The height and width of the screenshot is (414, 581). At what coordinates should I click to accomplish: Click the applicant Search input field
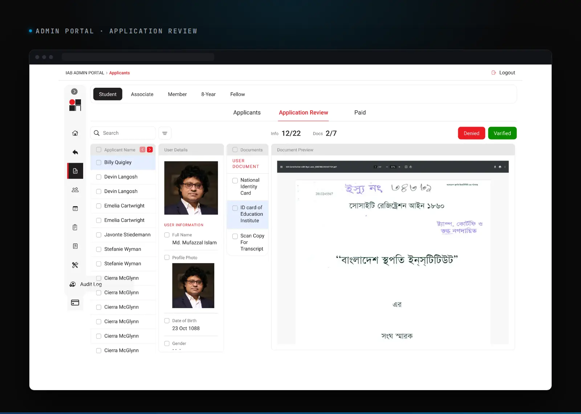(123, 133)
